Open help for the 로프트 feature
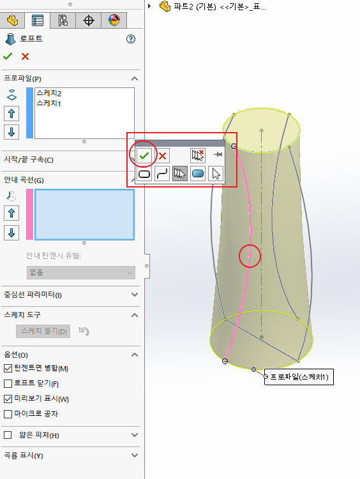This screenshot has width=360, height=479. tap(131, 39)
